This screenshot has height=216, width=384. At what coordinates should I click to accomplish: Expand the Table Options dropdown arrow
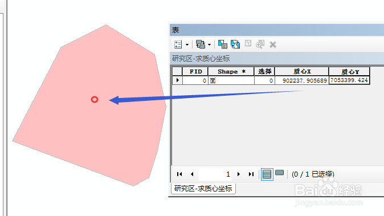coord(187,45)
